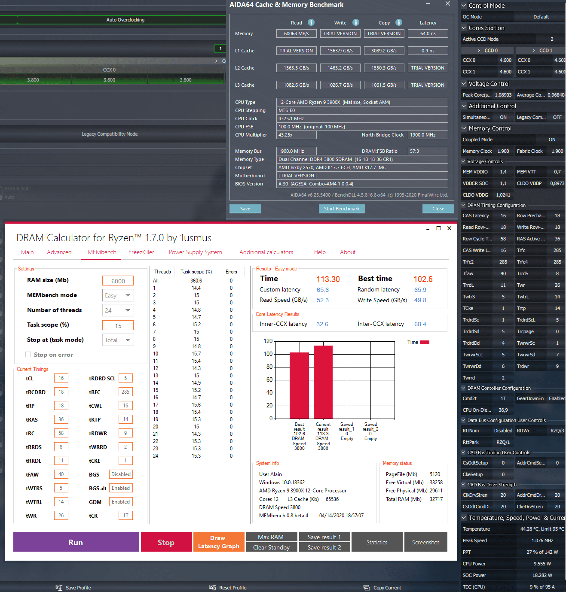Click Start Benchmark in AIDA64

pyautogui.click(x=342, y=209)
